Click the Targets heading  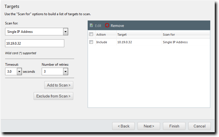(x=12, y=6)
